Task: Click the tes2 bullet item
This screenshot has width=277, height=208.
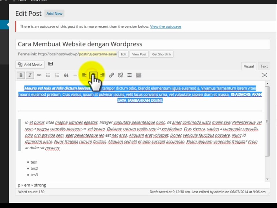Action: [x=34, y=168]
